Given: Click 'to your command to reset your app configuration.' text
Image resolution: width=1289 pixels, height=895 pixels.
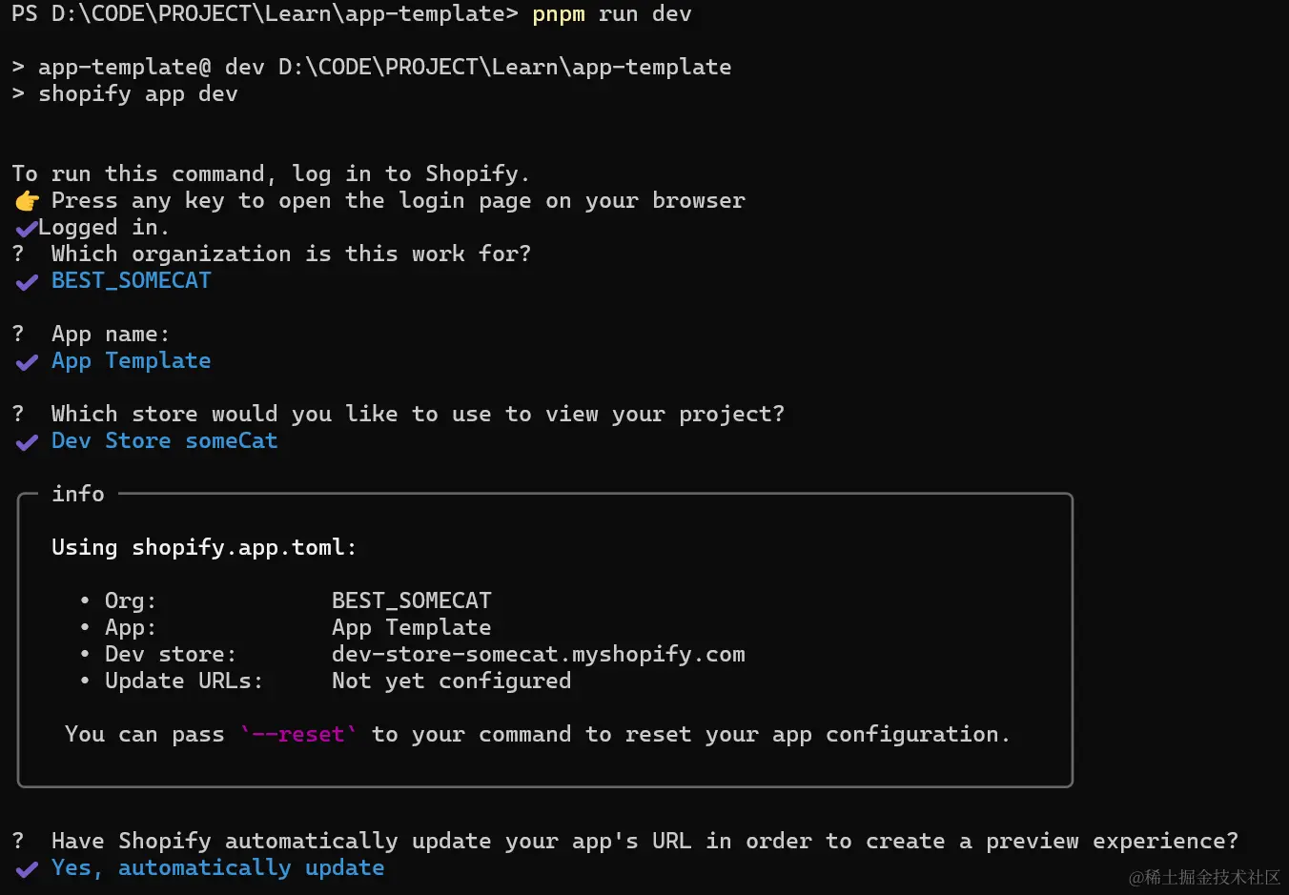Looking at the screenshot, I should tap(690, 735).
